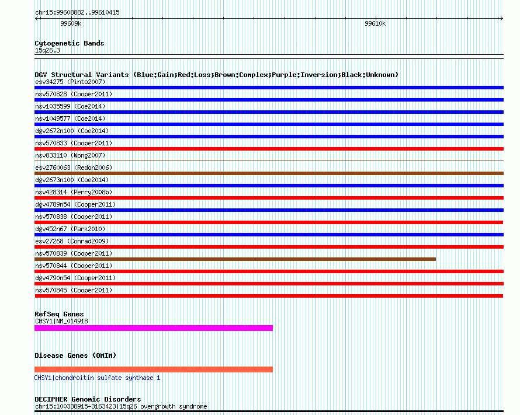This screenshot has width=520, height=415.
Task: Click the right arrow of the coordinate ruler
Action: (x=501, y=19)
